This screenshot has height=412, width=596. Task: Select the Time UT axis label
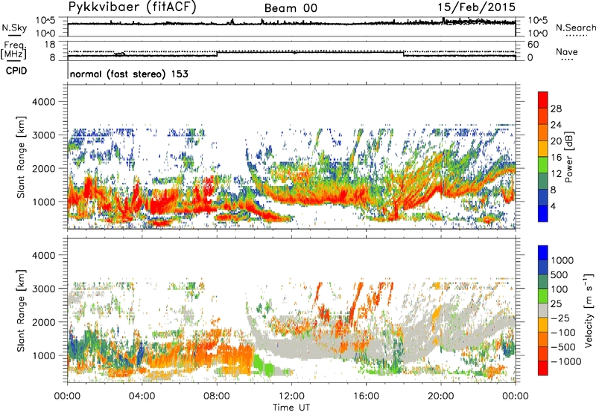(x=291, y=408)
